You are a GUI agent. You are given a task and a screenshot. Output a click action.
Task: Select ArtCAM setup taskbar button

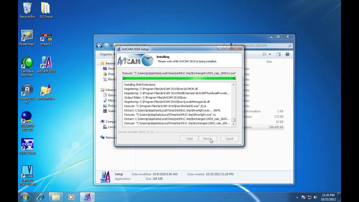(87, 197)
